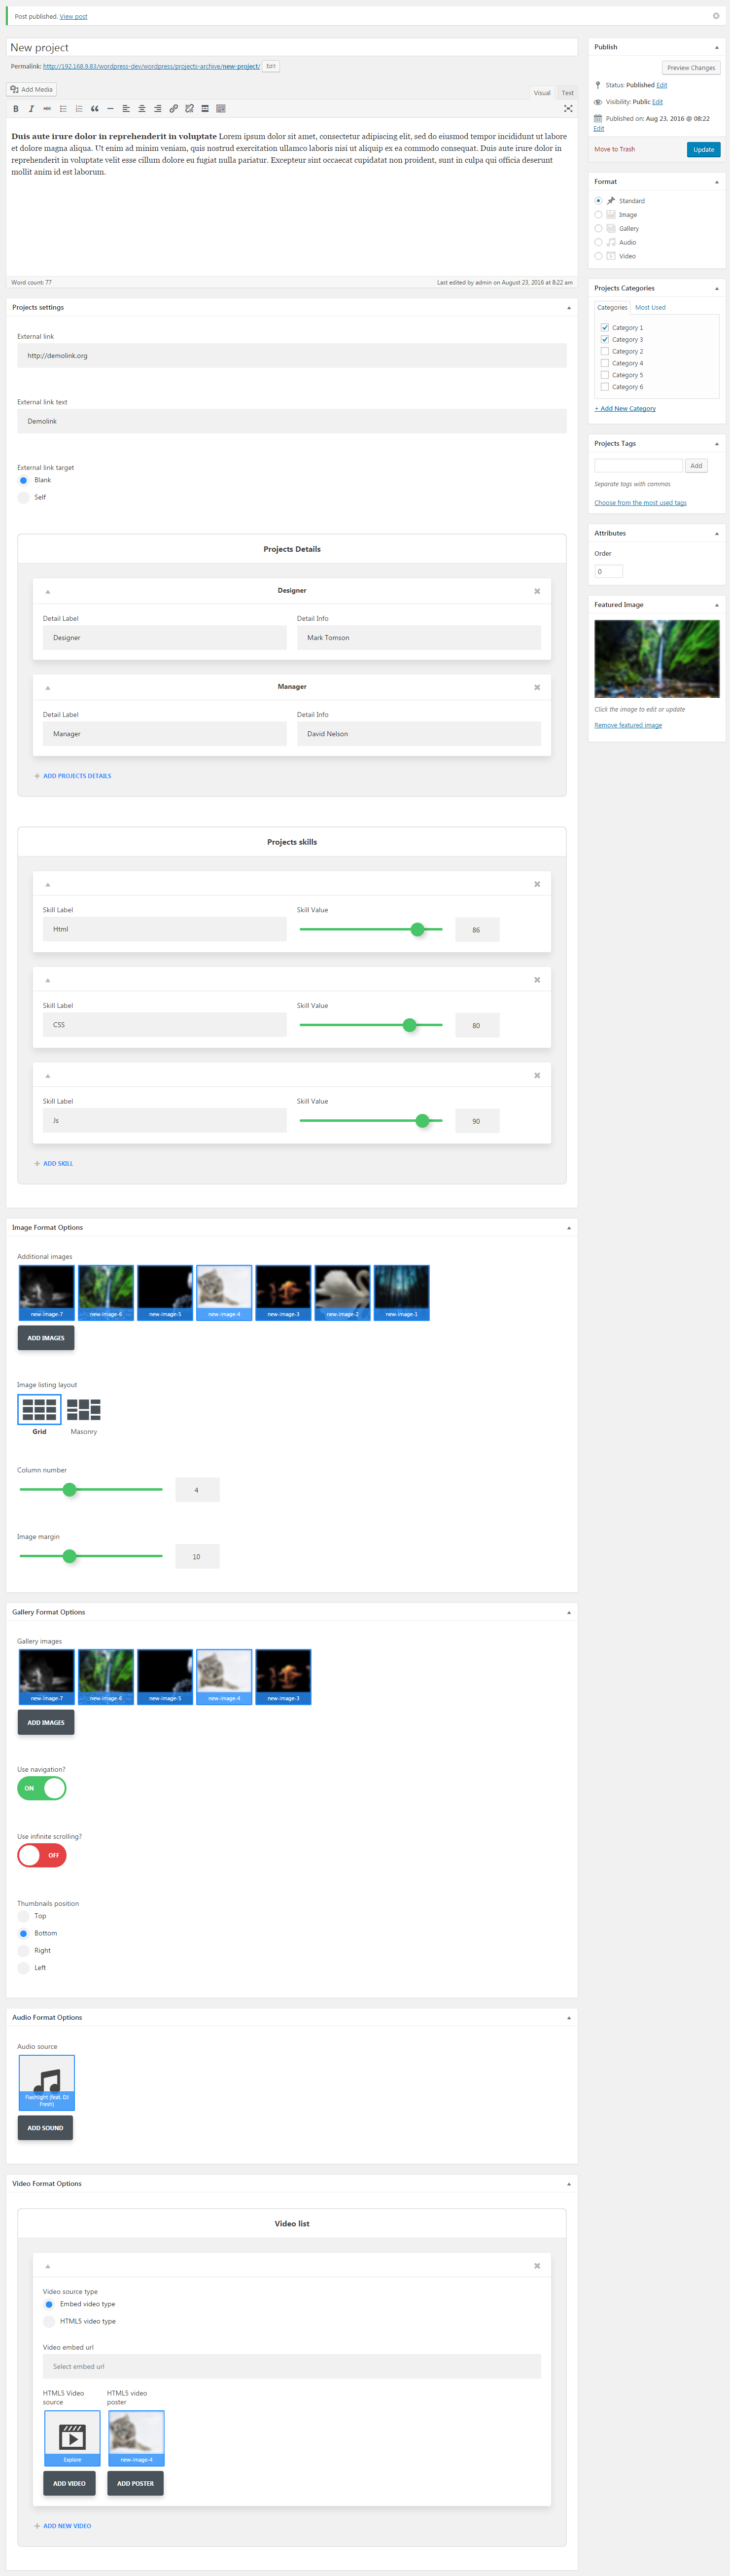Switch to the Visual editor tab
The image size is (730, 2576).
[x=542, y=93]
